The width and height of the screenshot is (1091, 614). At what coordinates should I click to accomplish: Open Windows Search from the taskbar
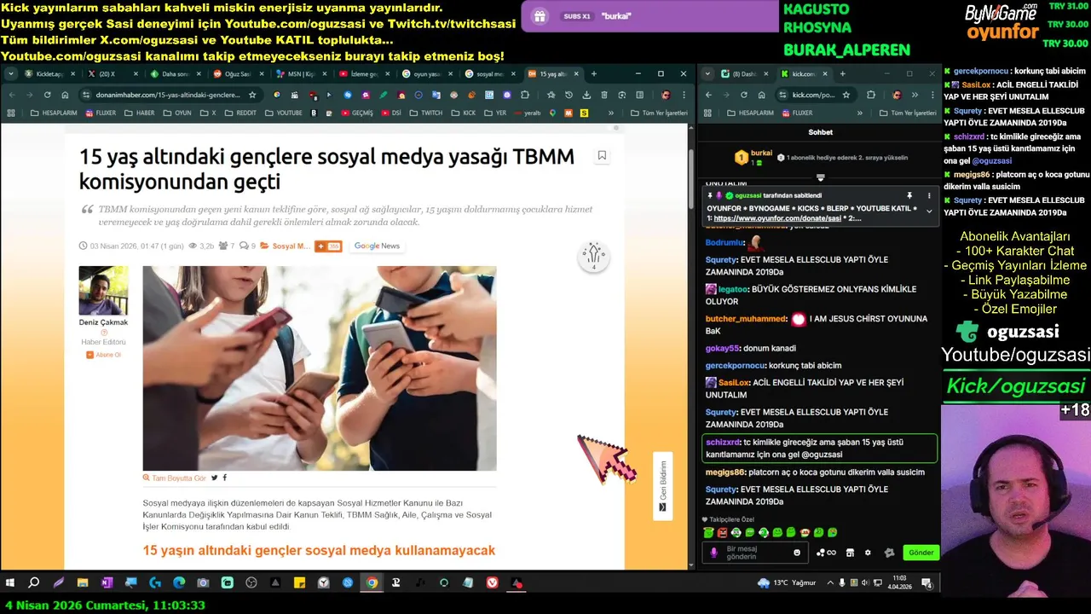pyautogui.click(x=34, y=583)
